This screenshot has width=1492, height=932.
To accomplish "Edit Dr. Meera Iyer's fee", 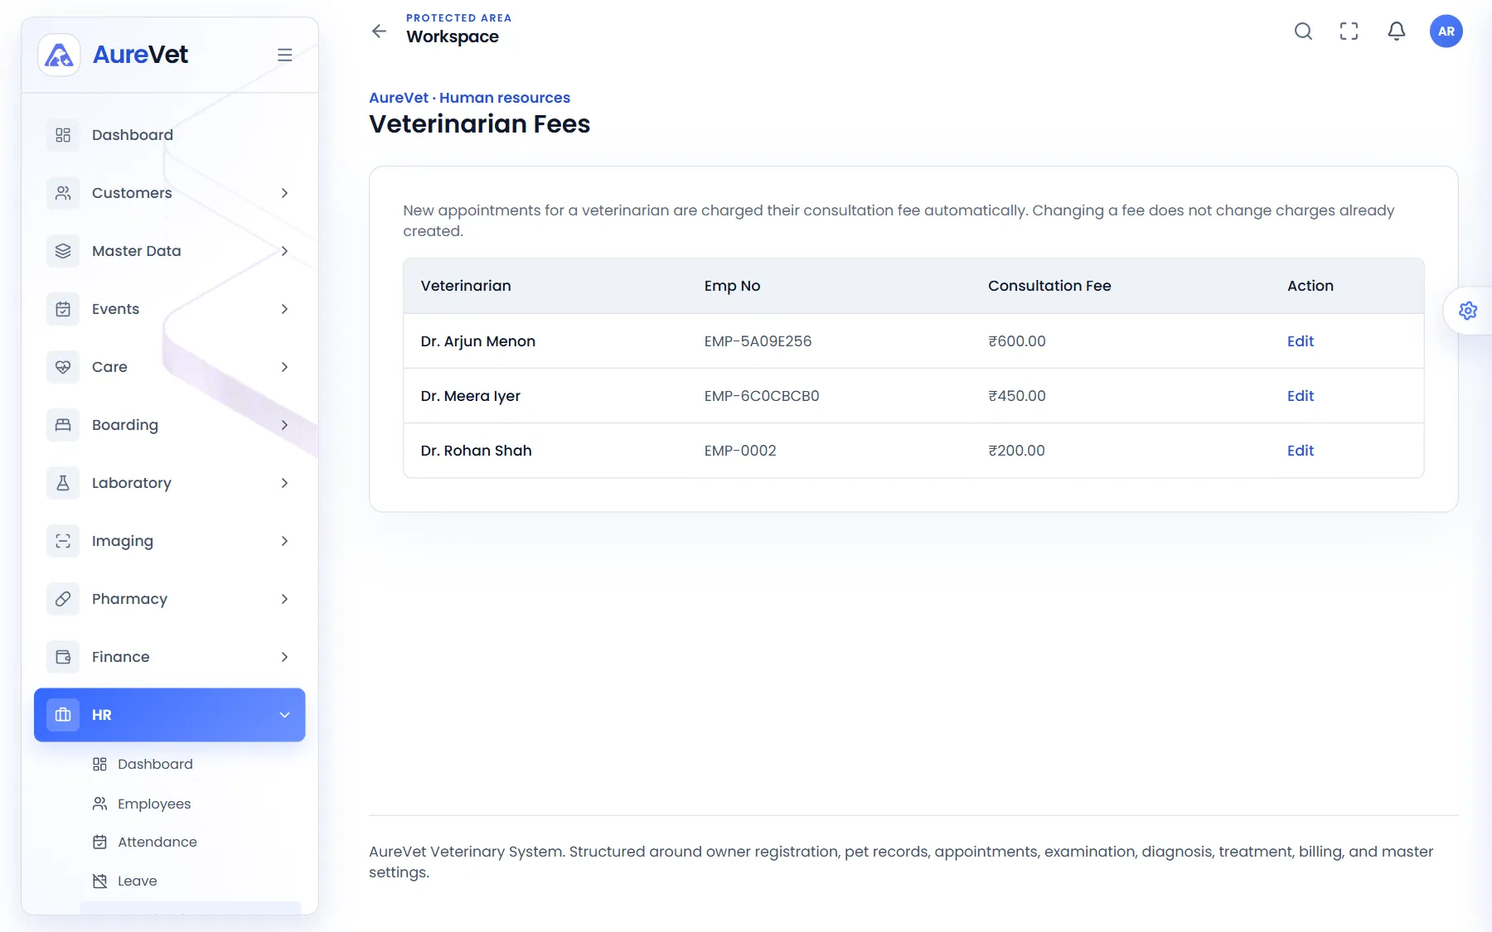I will click(x=1301, y=396).
